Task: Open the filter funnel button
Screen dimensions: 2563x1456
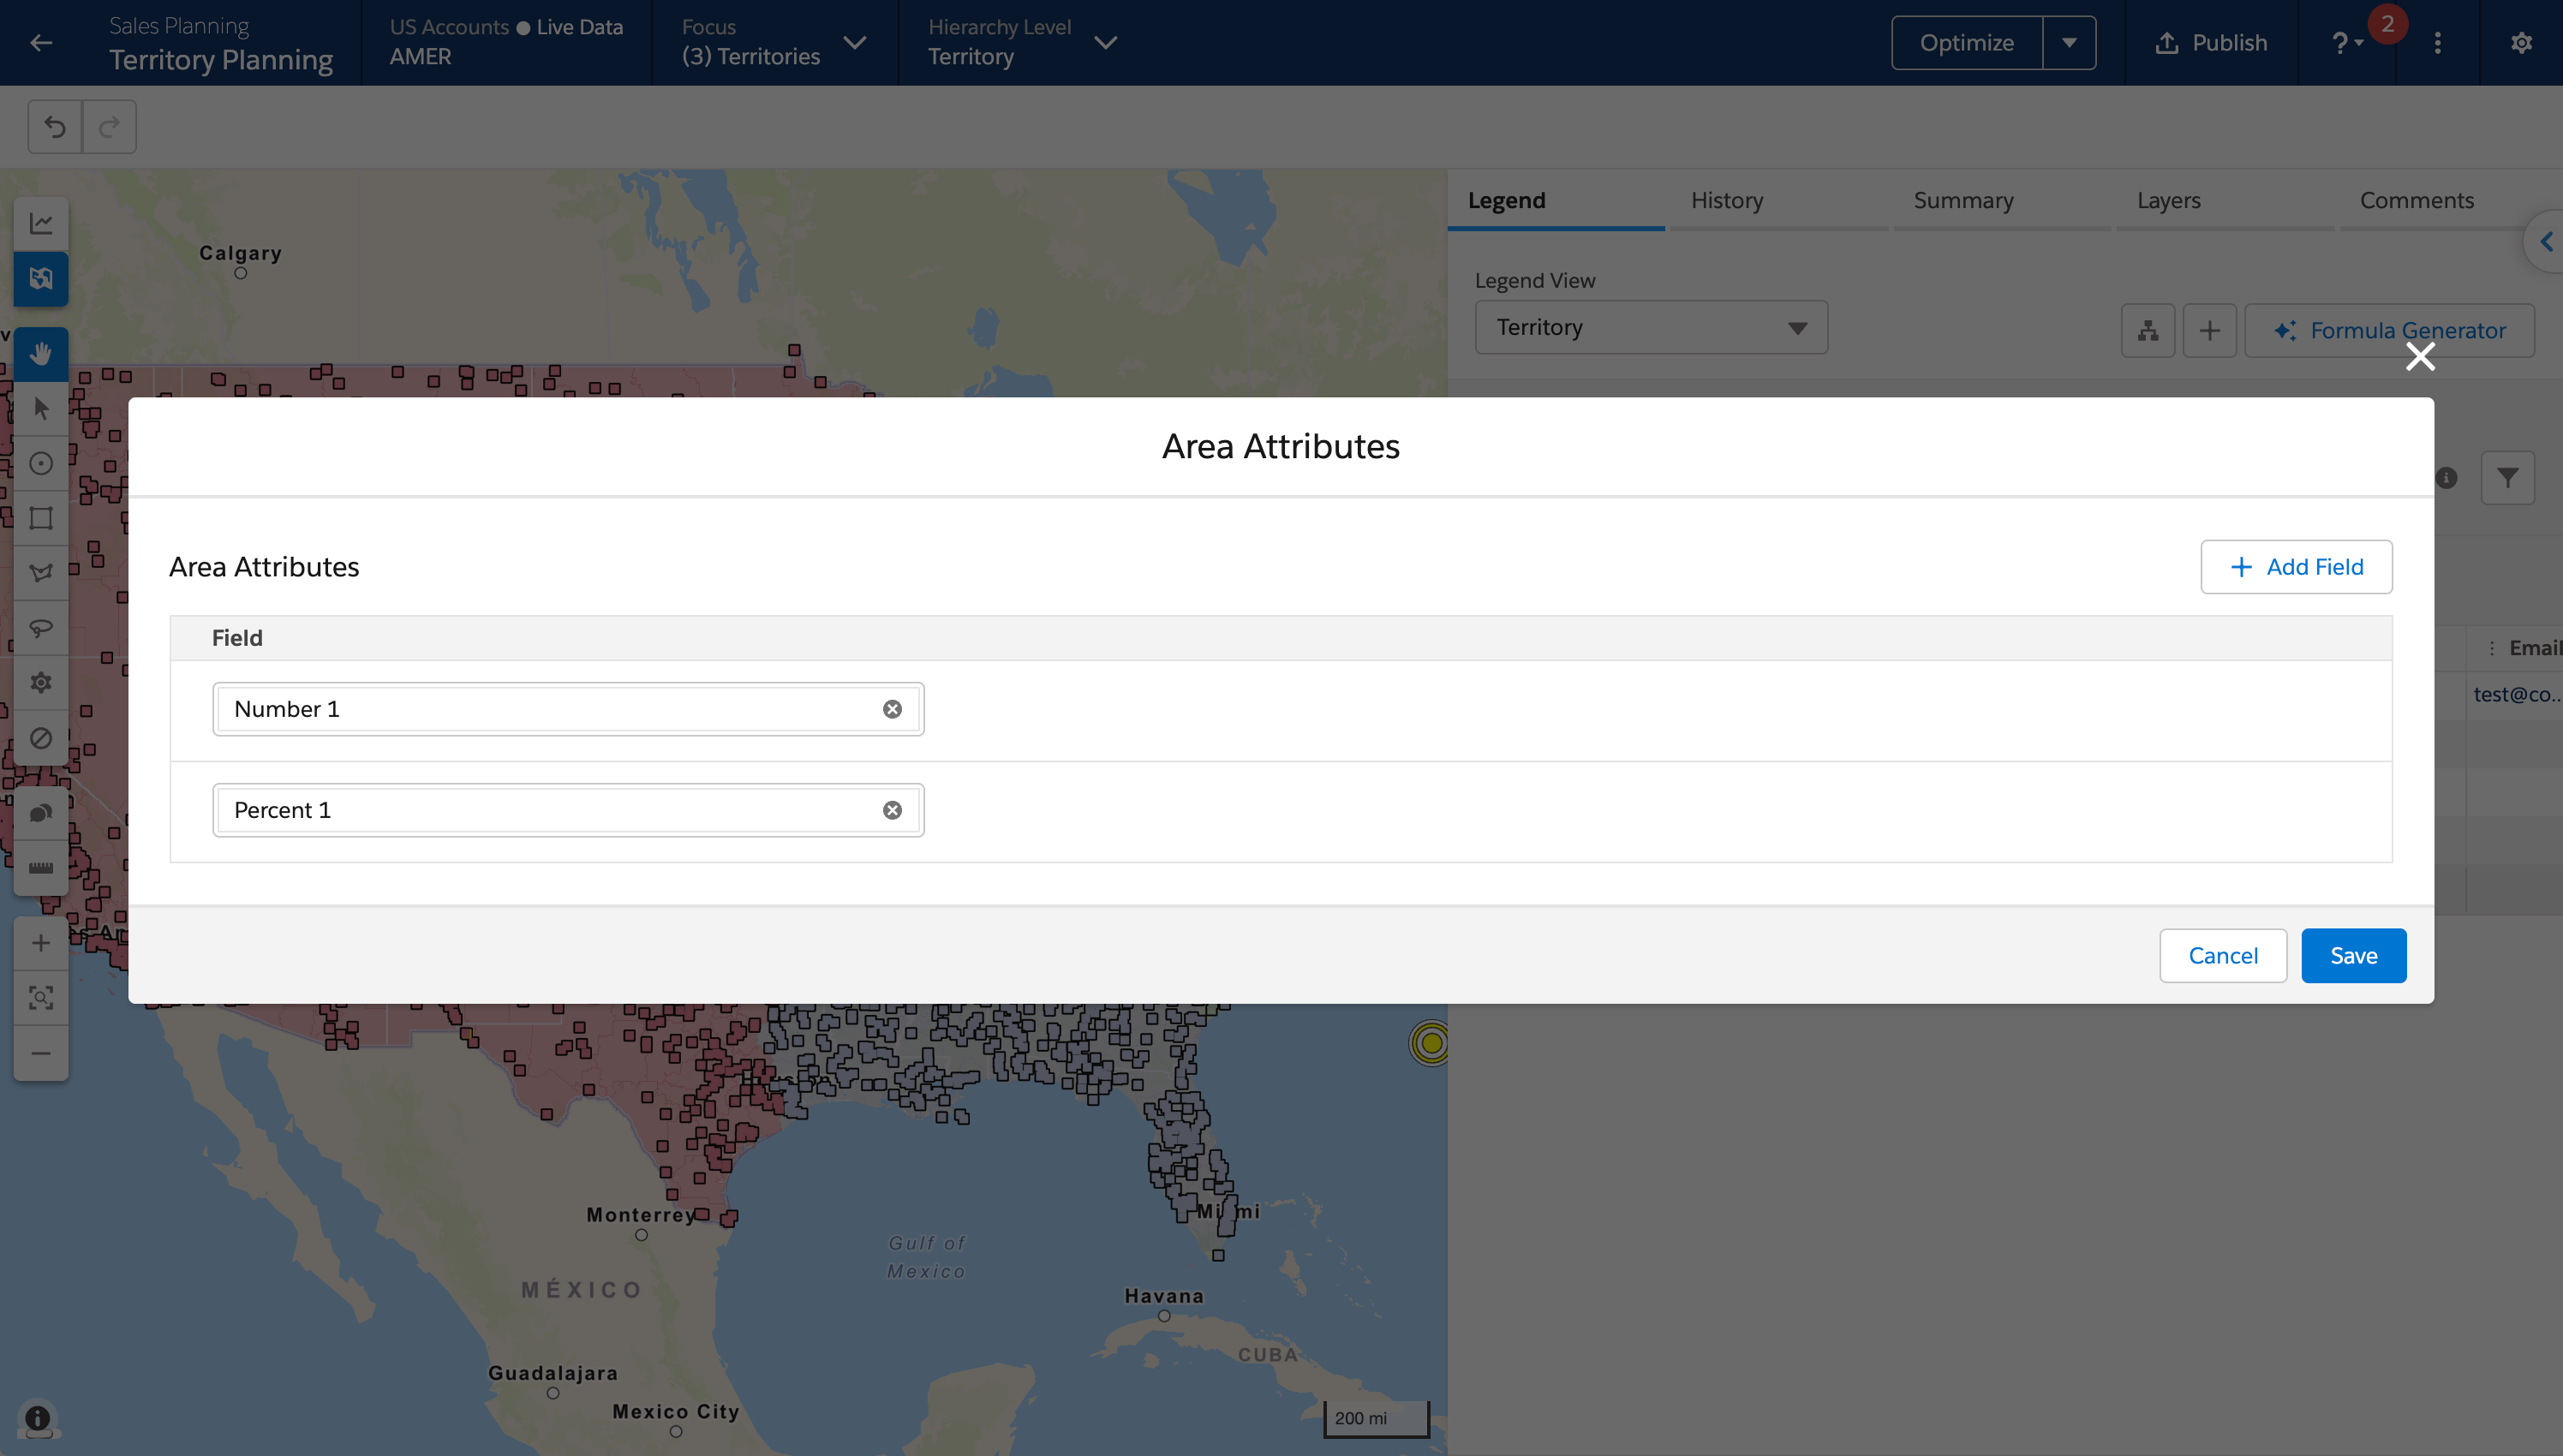Action: pyautogui.click(x=2508, y=478)
